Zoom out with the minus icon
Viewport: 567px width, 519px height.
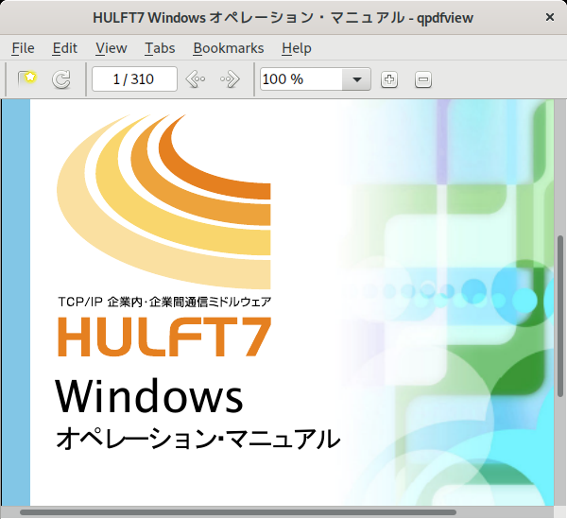point(423,79)
